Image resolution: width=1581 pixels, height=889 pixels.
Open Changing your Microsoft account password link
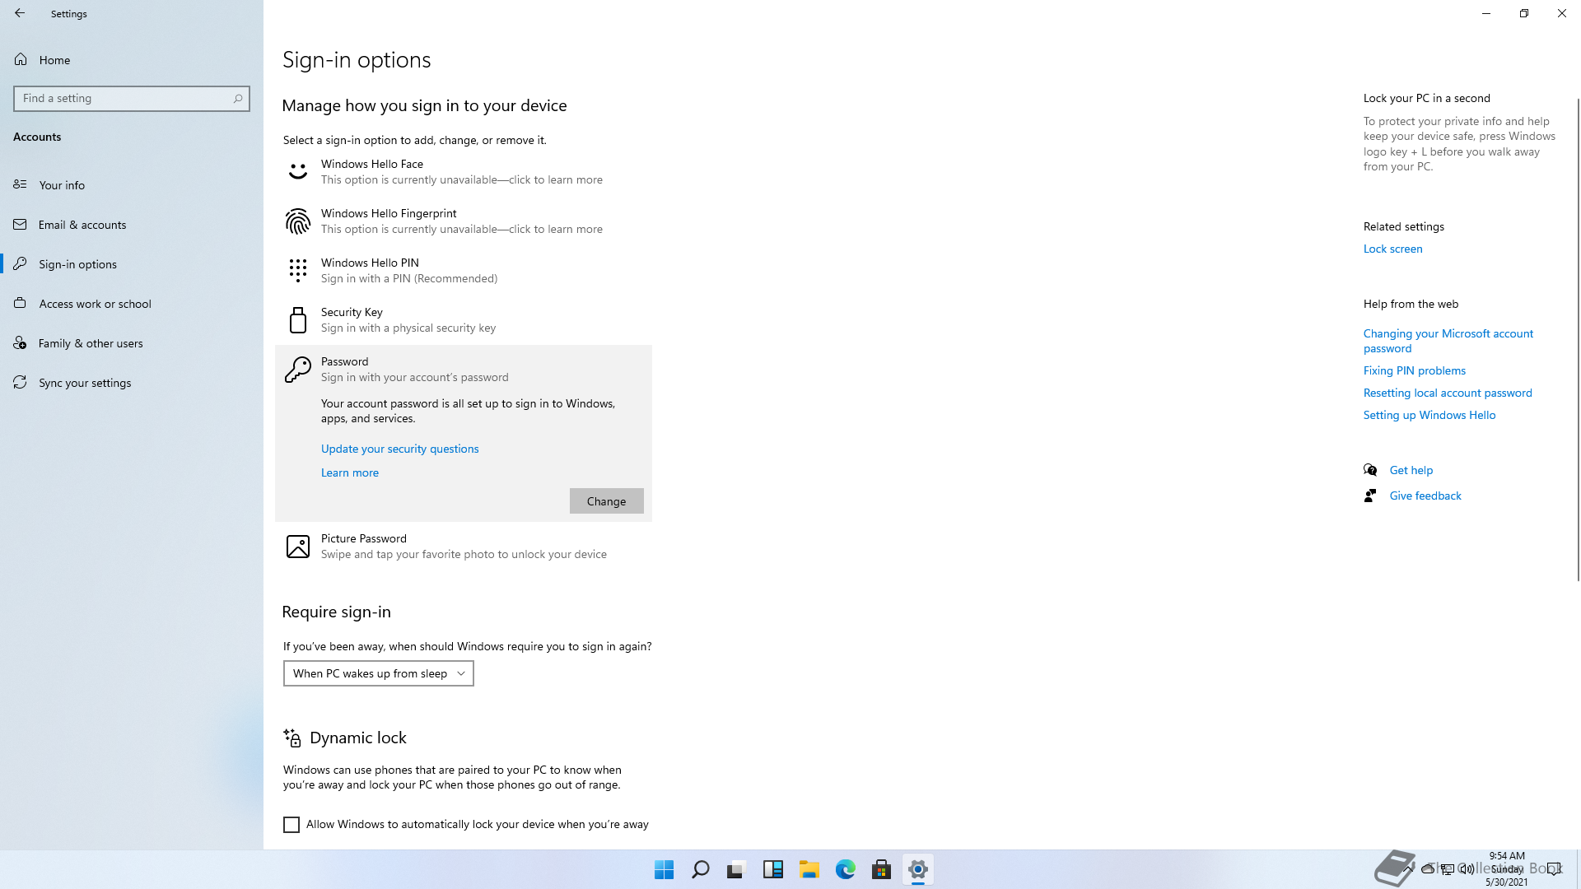1448,341
